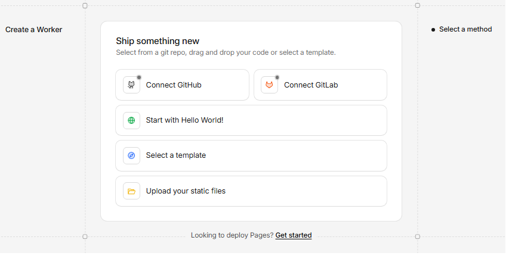Open the Select a template option
This screenshot has width=512, height=259.
coord(251,156)
